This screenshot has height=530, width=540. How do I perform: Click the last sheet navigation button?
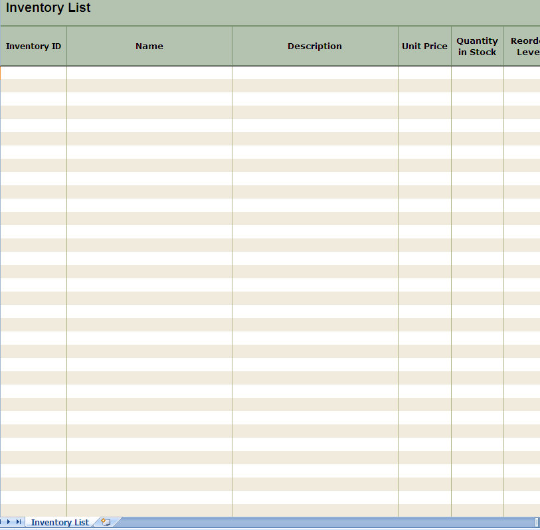point(17,522)
